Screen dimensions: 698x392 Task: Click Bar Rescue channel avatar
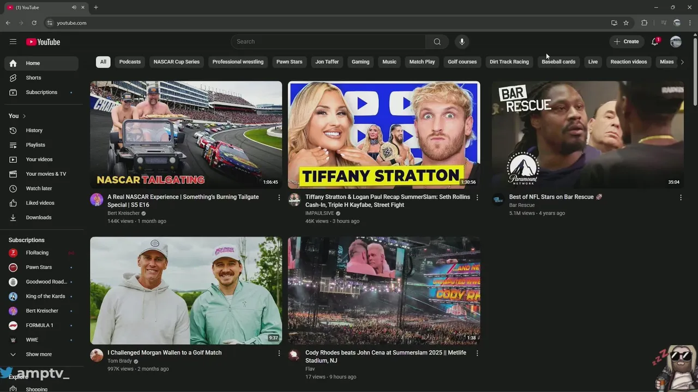coord(498,199)
